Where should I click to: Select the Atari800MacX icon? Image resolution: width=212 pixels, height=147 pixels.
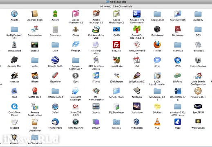click(178, 14)
